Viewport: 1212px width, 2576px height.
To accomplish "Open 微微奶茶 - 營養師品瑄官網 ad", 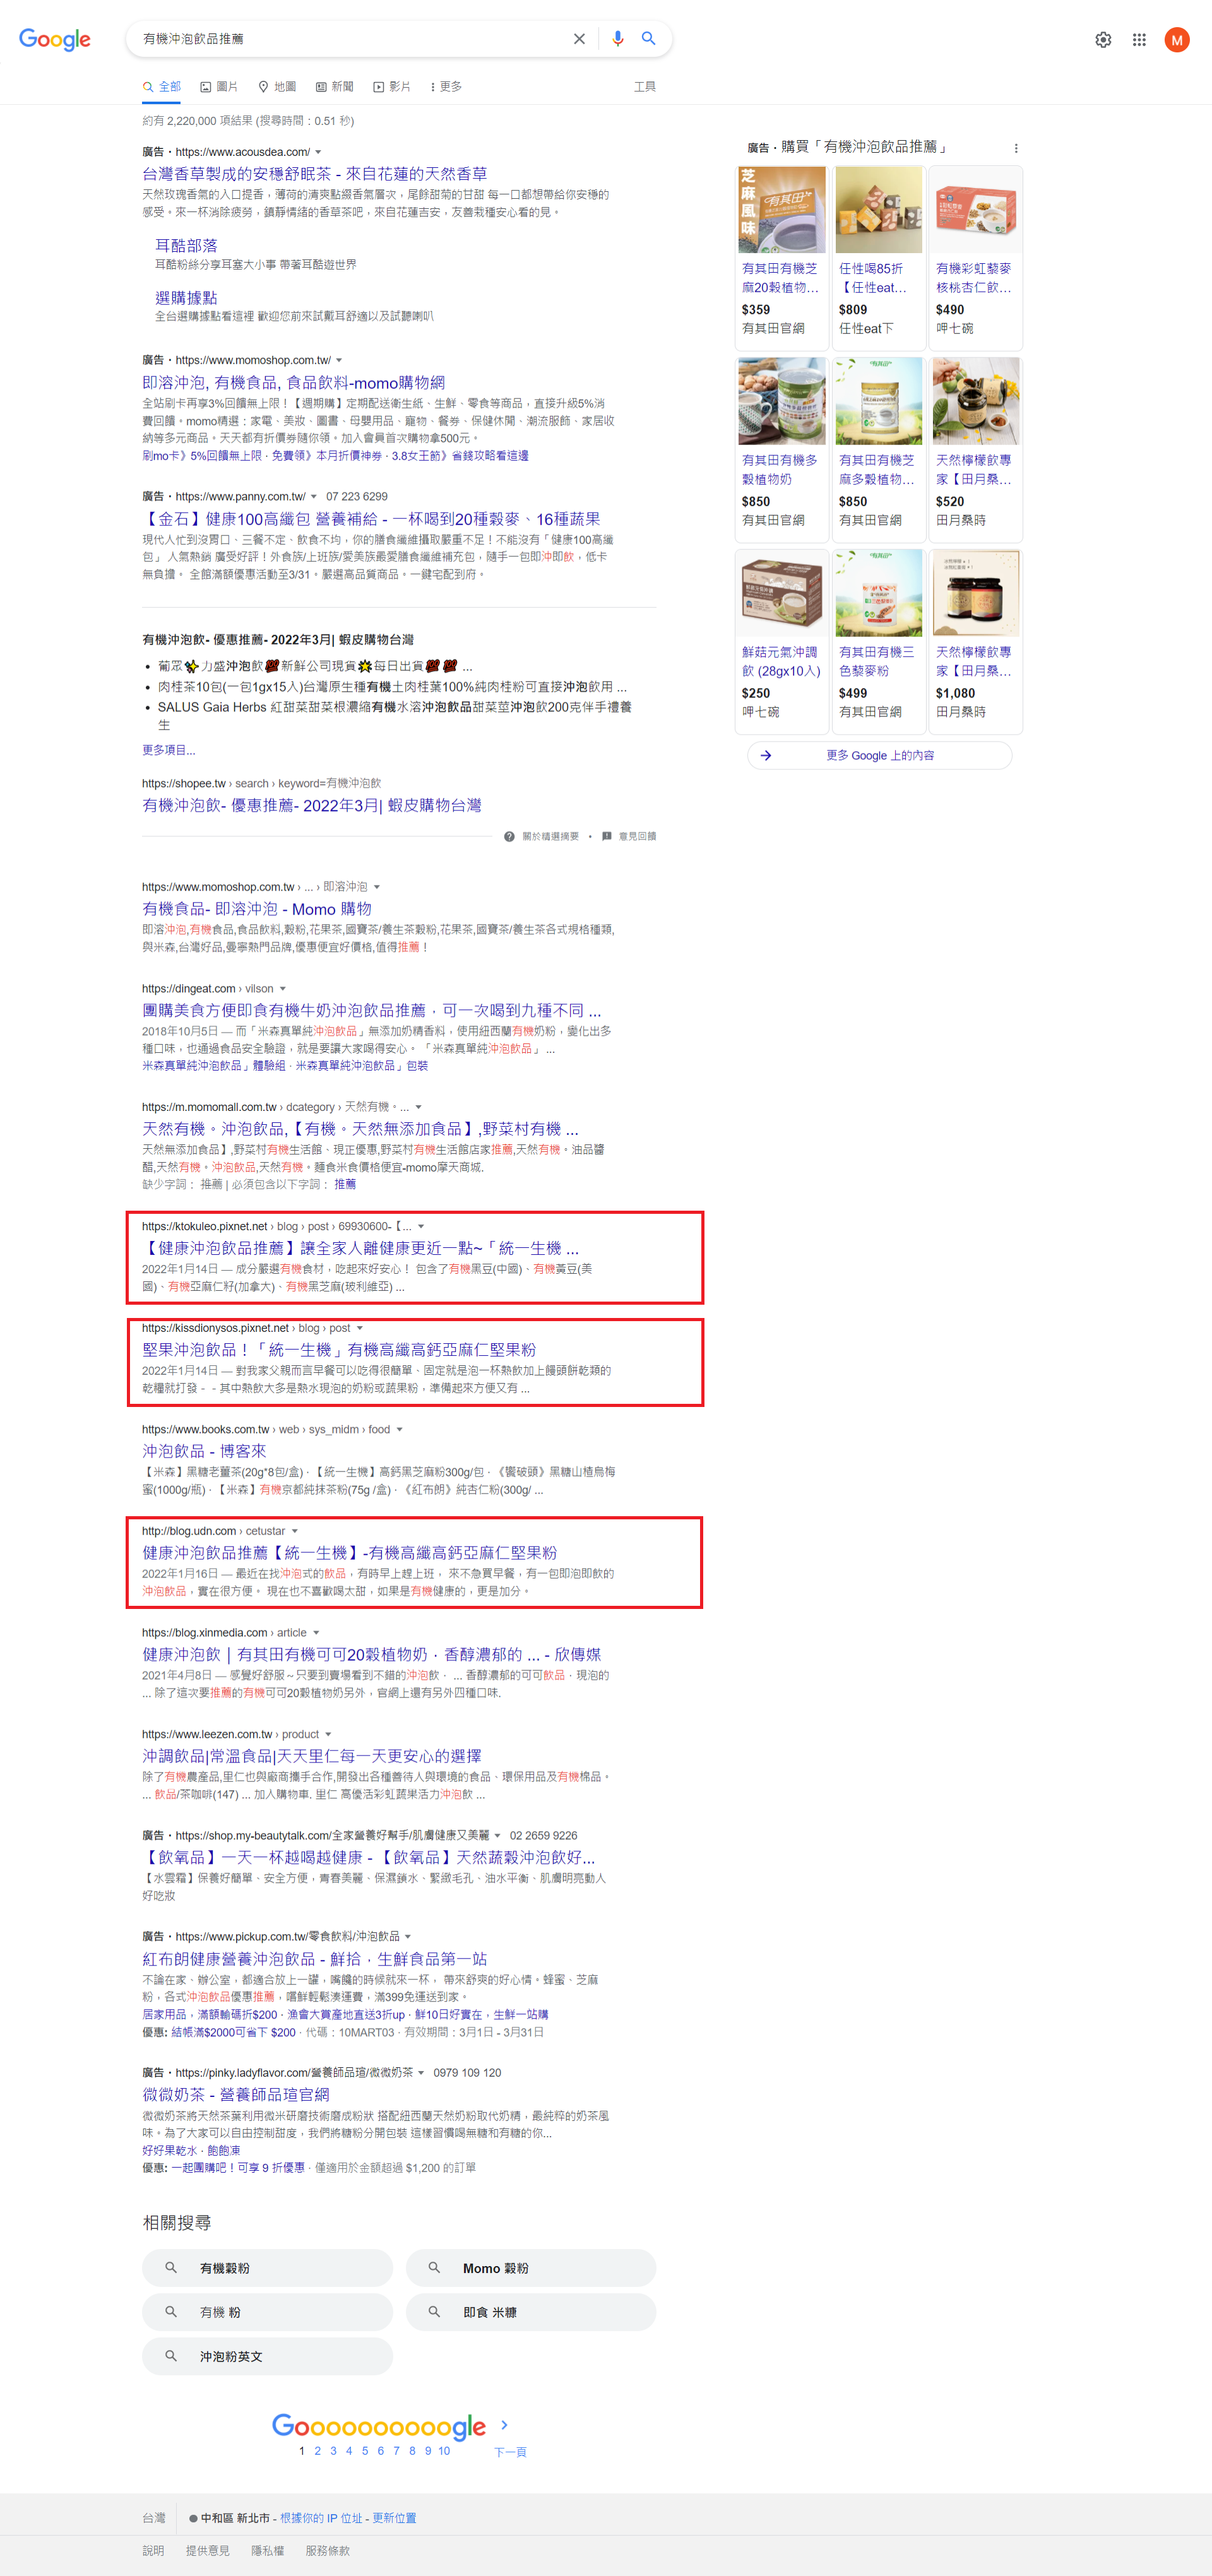I will [x=236, y=2094].
